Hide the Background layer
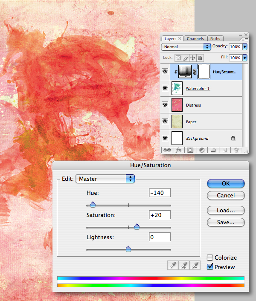Screen dimensions: 256x301 click(x=165, y=138)
